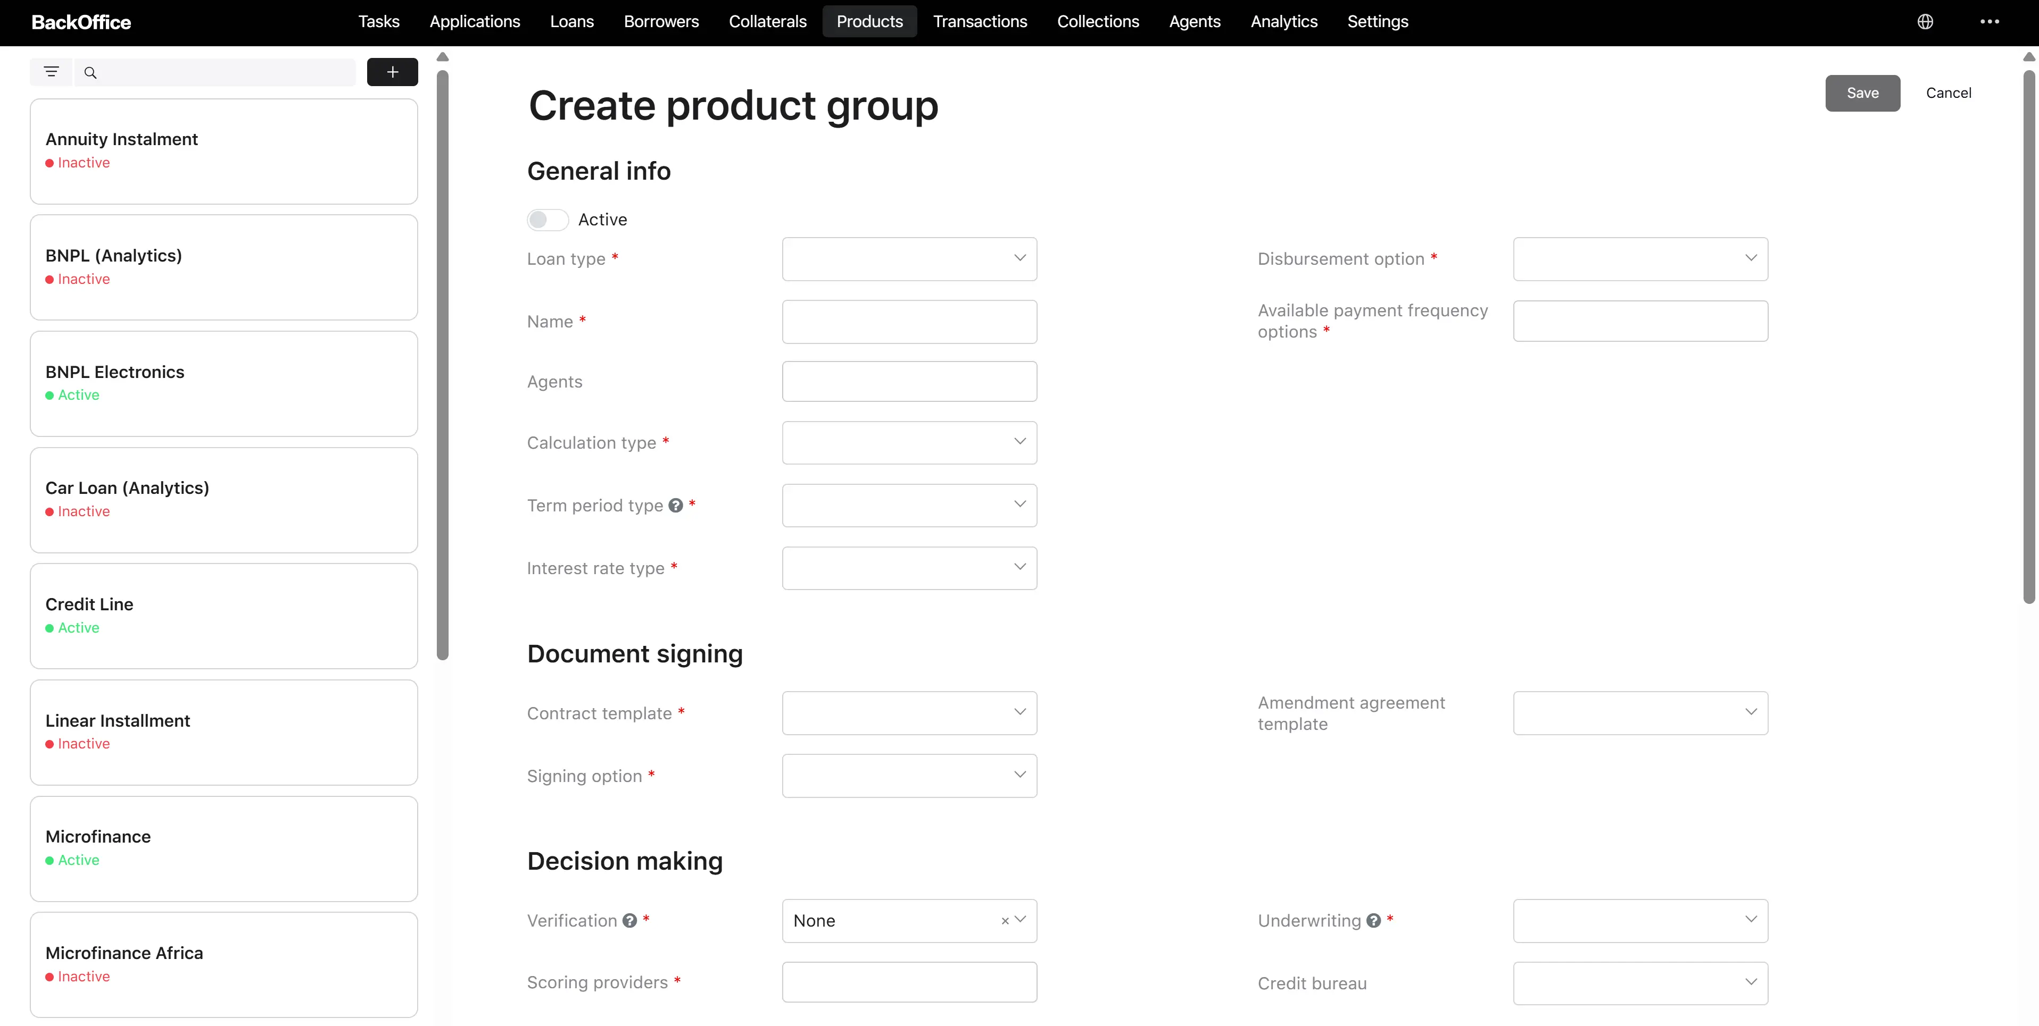Viewport: 2039px width, 1026px height.
Task: Go to Collections
Action: point(1098,21)
